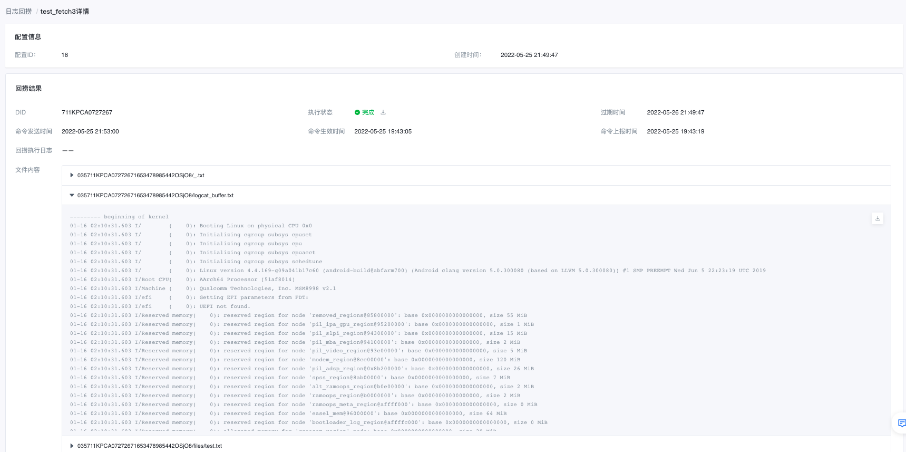This screenshot has width=906, height=452.
Task: Click the logcat_buffer.txt file name label
Action: pyautogui.click(x=155, y=195)
